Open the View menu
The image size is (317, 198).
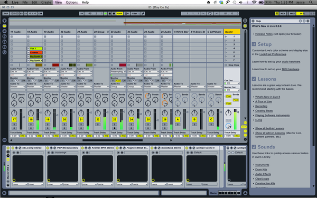(58, 3)
